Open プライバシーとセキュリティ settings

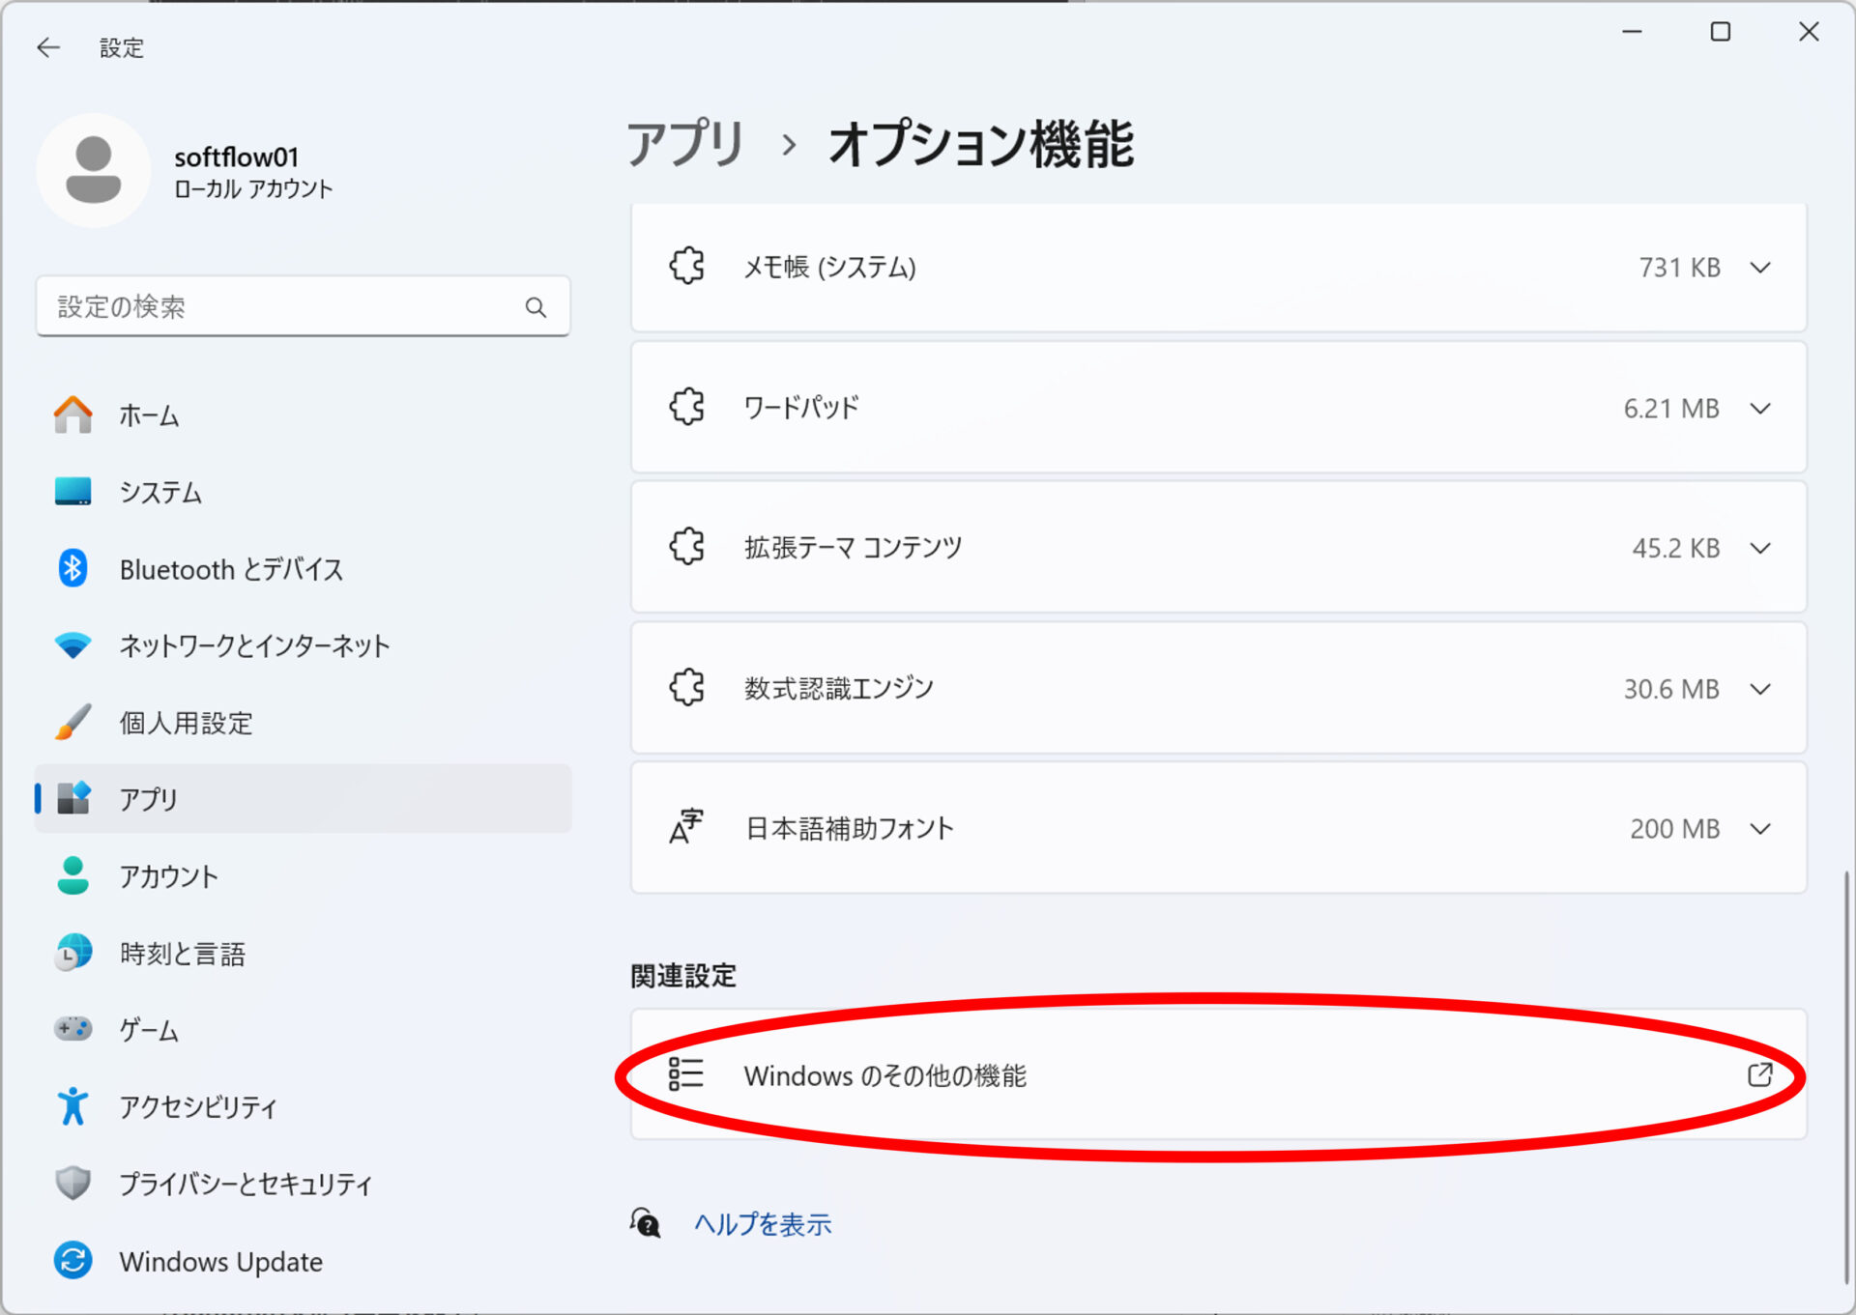[303, 1184]
